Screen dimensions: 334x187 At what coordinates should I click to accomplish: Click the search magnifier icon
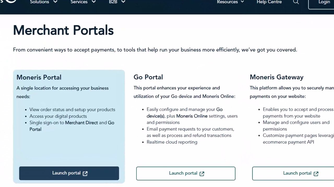(x=296, y=2)
